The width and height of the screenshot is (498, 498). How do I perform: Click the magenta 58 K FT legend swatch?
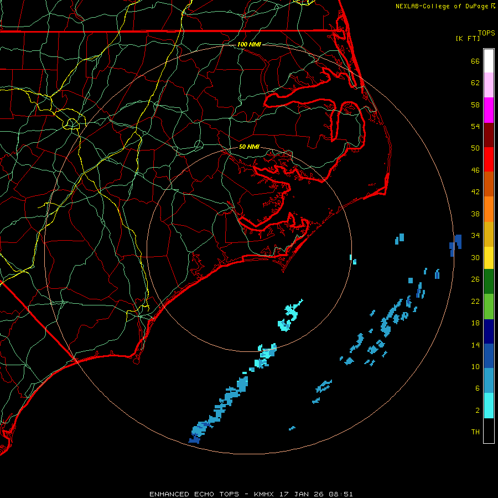pyautogui.click(x=489, y=110)
